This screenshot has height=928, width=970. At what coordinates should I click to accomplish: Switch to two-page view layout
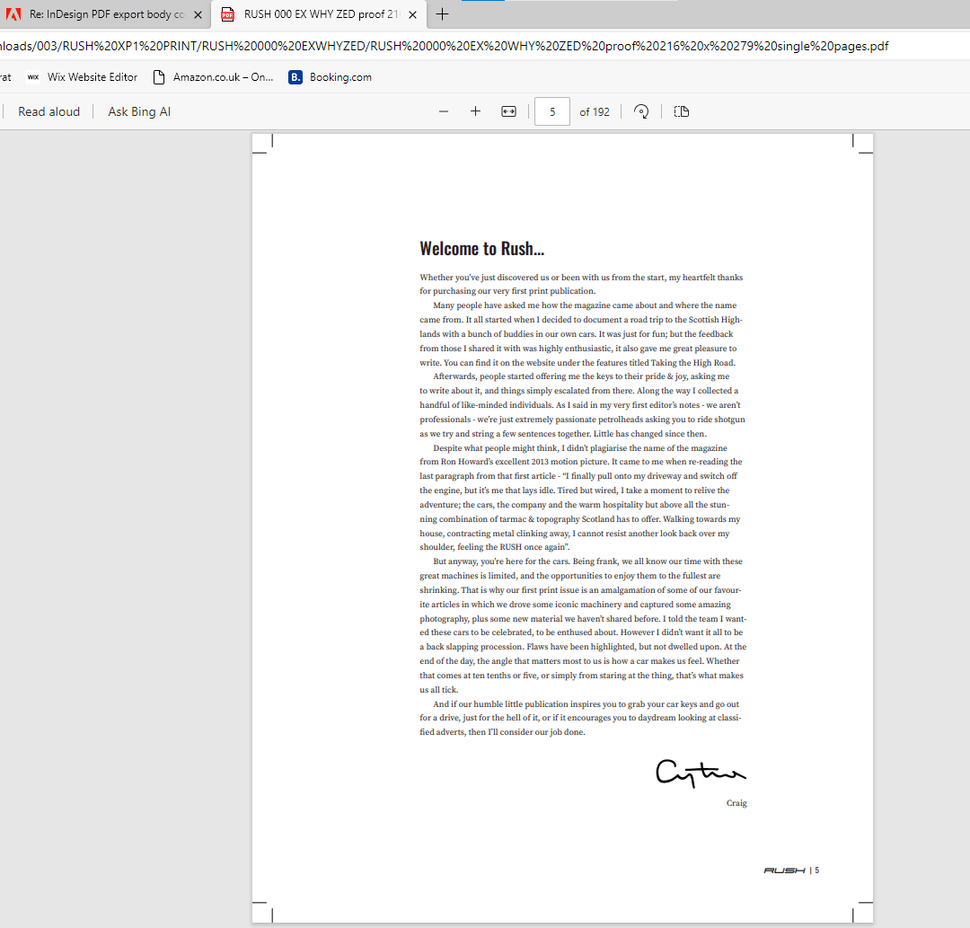[x=681, y=111]
